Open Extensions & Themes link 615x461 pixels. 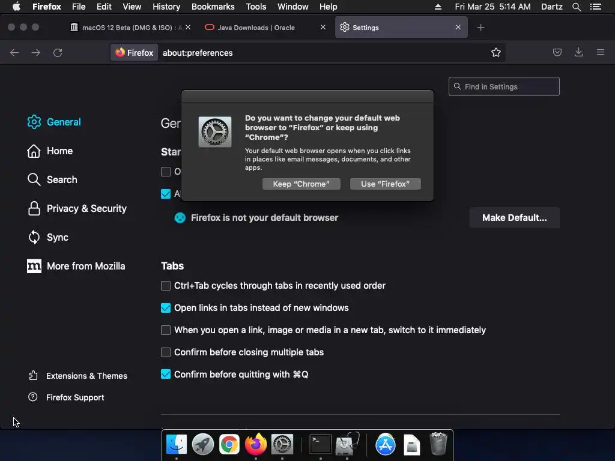(x=77, y=376)
